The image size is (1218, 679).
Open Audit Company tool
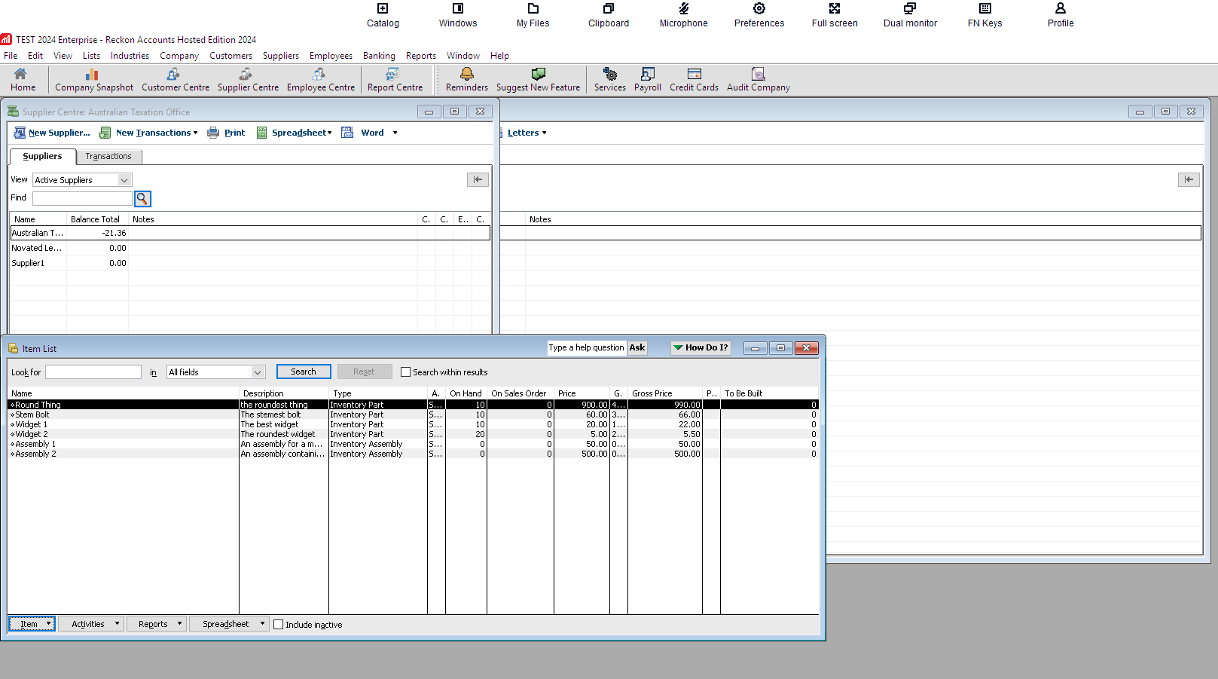(758, 80)
